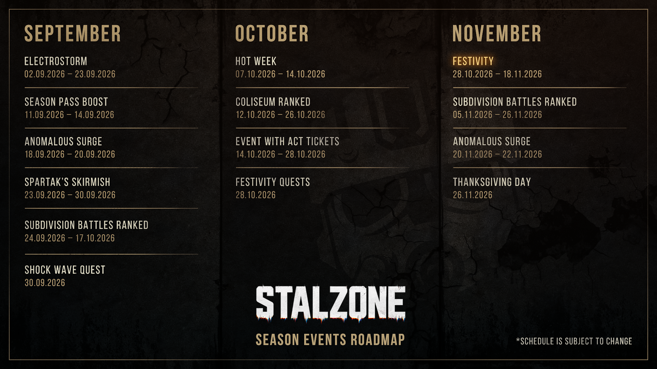This screenshot has height=369, width=657.
Task: Click the SEASON PASS BOOST entry
Action: click(69, 108)
